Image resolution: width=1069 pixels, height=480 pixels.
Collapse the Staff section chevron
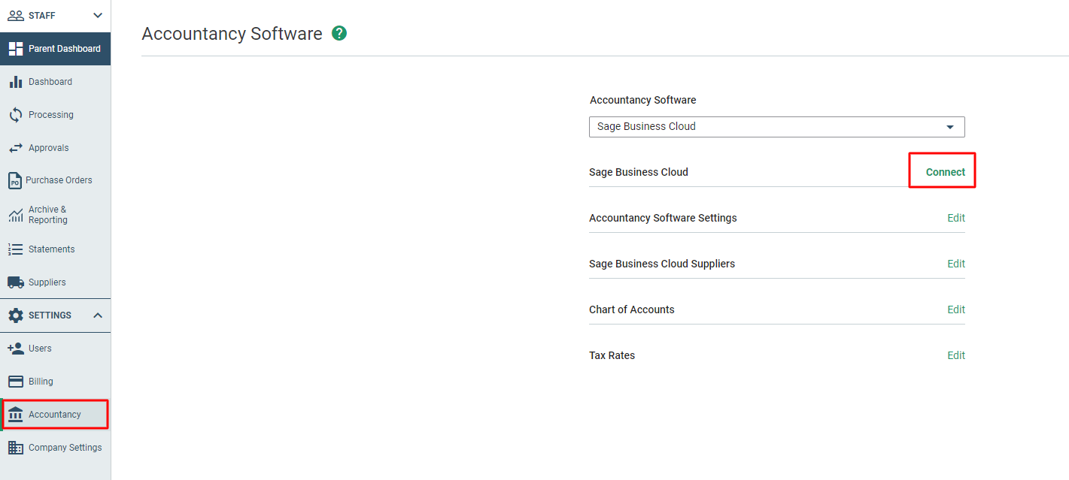98,15
